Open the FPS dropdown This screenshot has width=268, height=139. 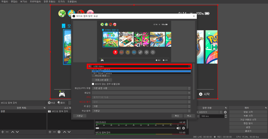[141, 97]
